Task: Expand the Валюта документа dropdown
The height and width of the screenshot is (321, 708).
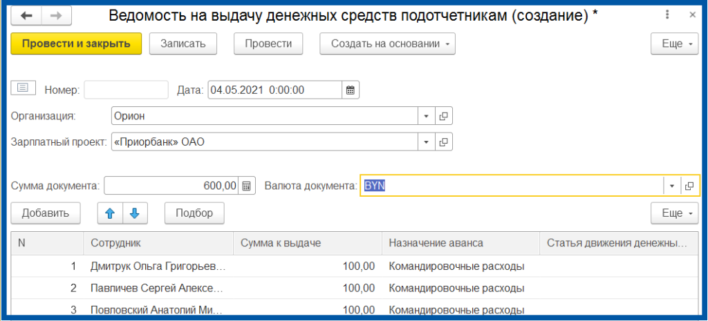Action: tap(671, 186)
